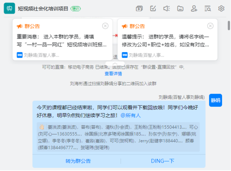Screen dimensions: 231x171
Task: Open the group live broadcast icon
Action: 139,9
